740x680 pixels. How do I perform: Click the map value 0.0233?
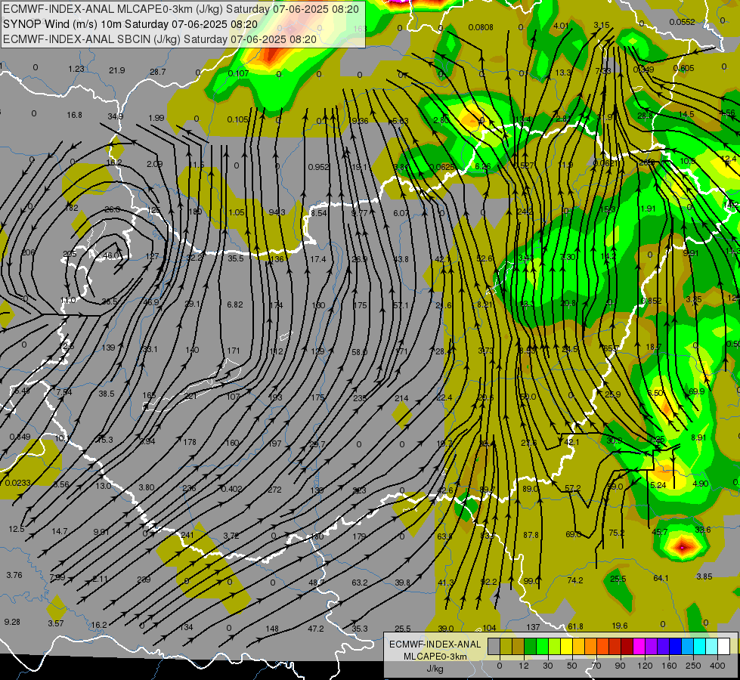click(x=18, y=483)
